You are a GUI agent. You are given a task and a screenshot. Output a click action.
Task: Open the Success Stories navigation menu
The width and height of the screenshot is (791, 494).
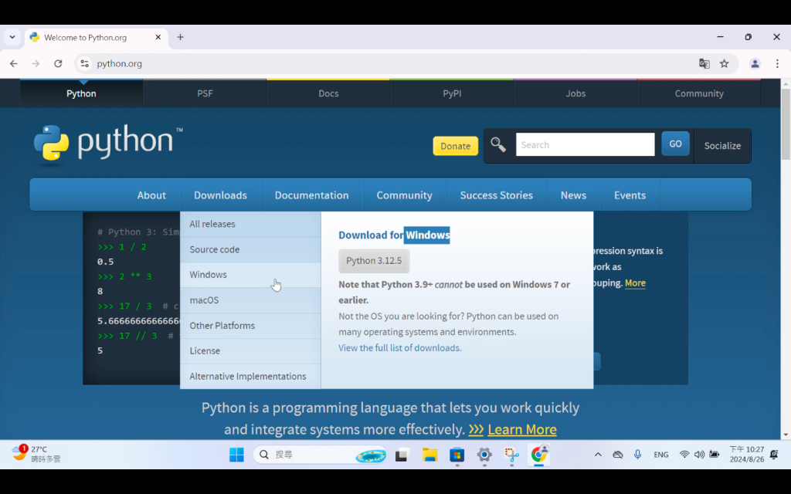click(x=497, y=195)
